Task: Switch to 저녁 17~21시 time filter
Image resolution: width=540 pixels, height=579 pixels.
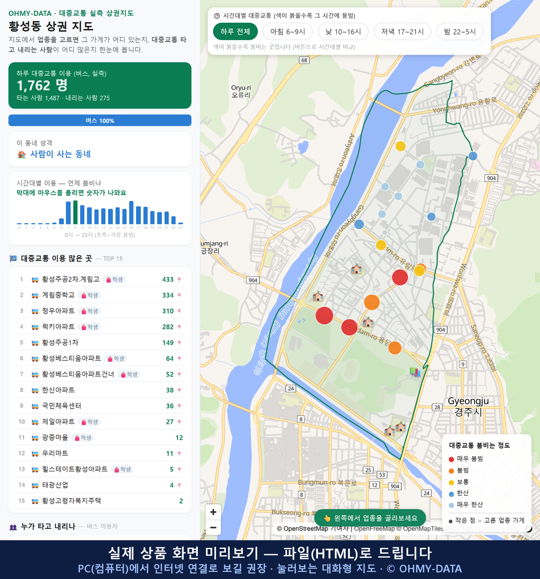Action: click(x=402, y=32)
